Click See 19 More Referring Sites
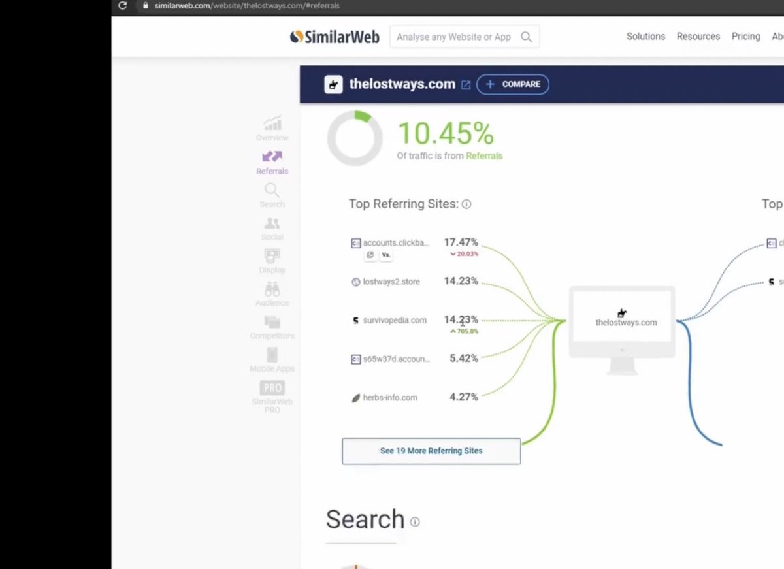 (431, 451)
